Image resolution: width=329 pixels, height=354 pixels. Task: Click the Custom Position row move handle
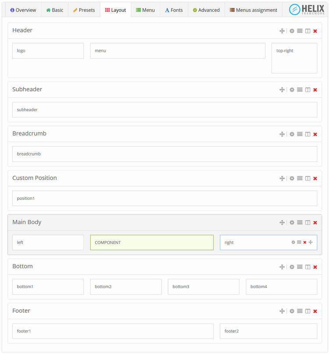coord(282,178)
